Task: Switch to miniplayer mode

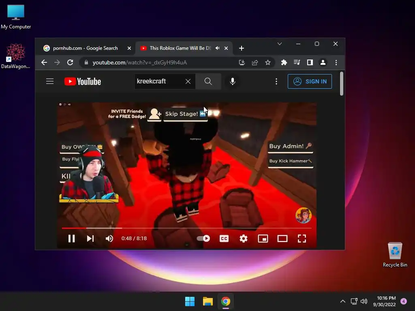Action: [x=263, y=239]
